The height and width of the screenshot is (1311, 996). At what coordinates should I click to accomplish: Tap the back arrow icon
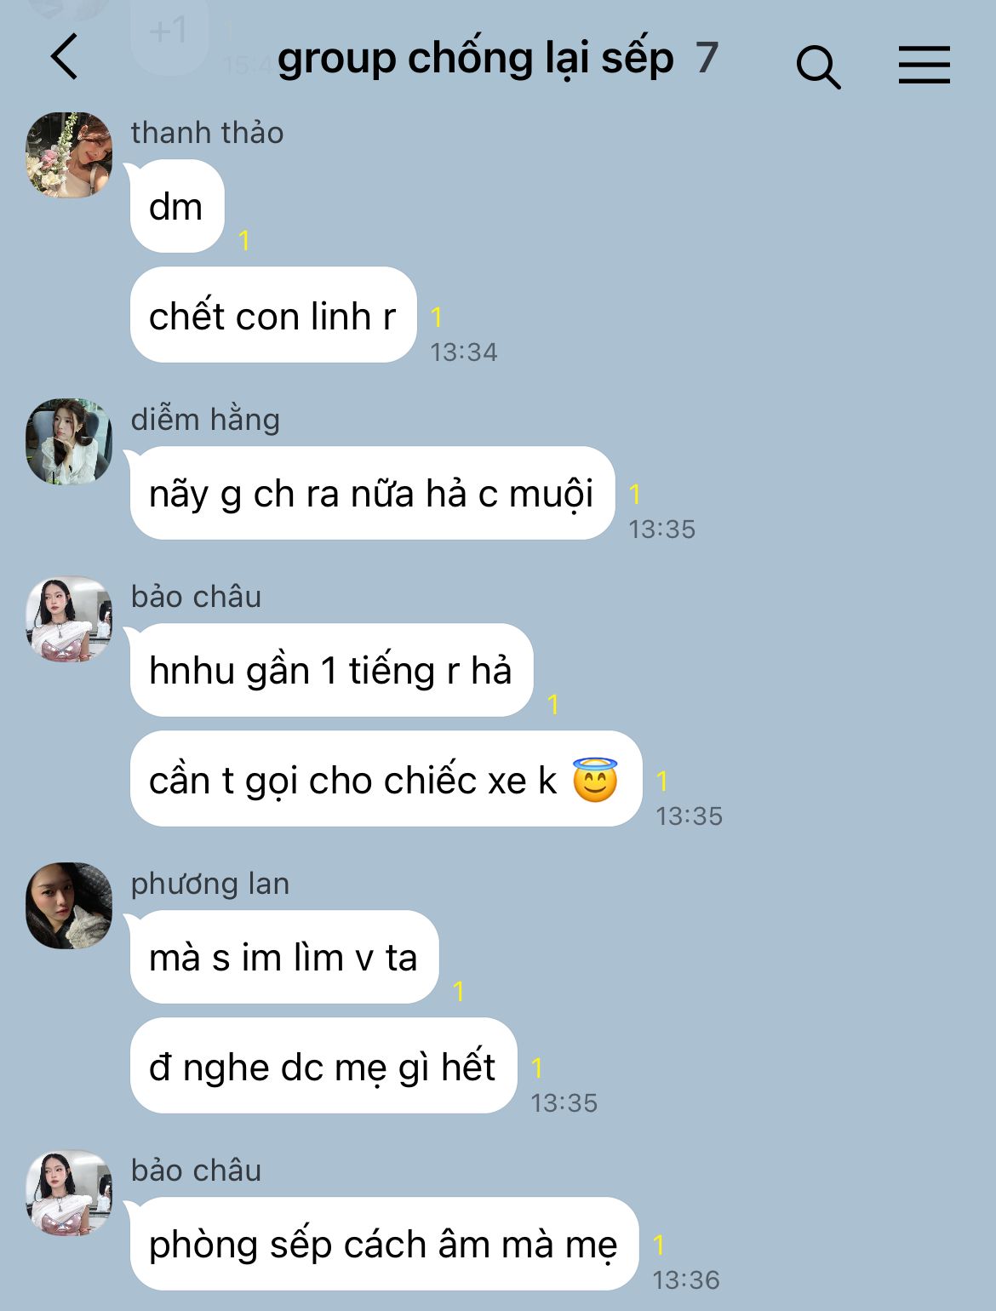[x=65, y=57]
